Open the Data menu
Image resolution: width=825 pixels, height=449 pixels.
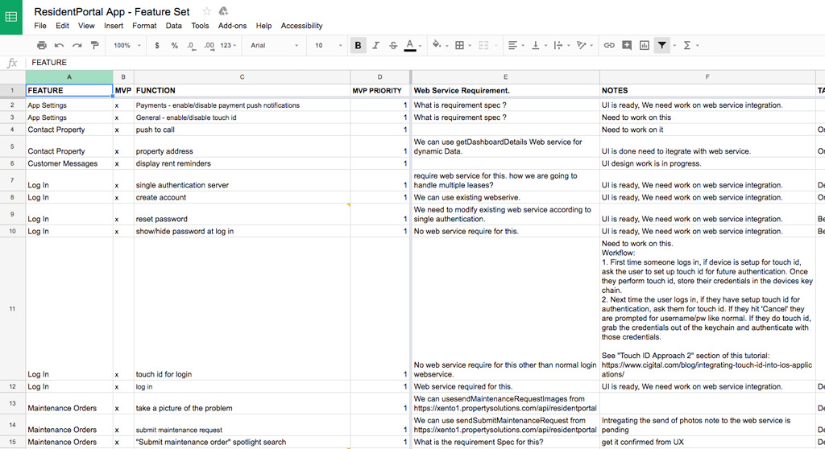click(x=174, y=26)
